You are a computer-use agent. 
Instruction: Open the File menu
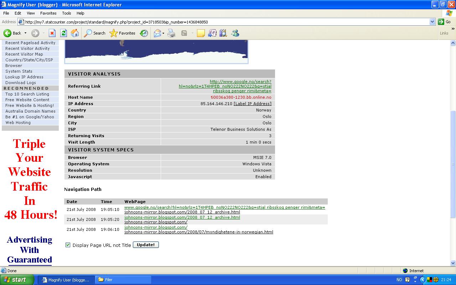click(6, 13)
